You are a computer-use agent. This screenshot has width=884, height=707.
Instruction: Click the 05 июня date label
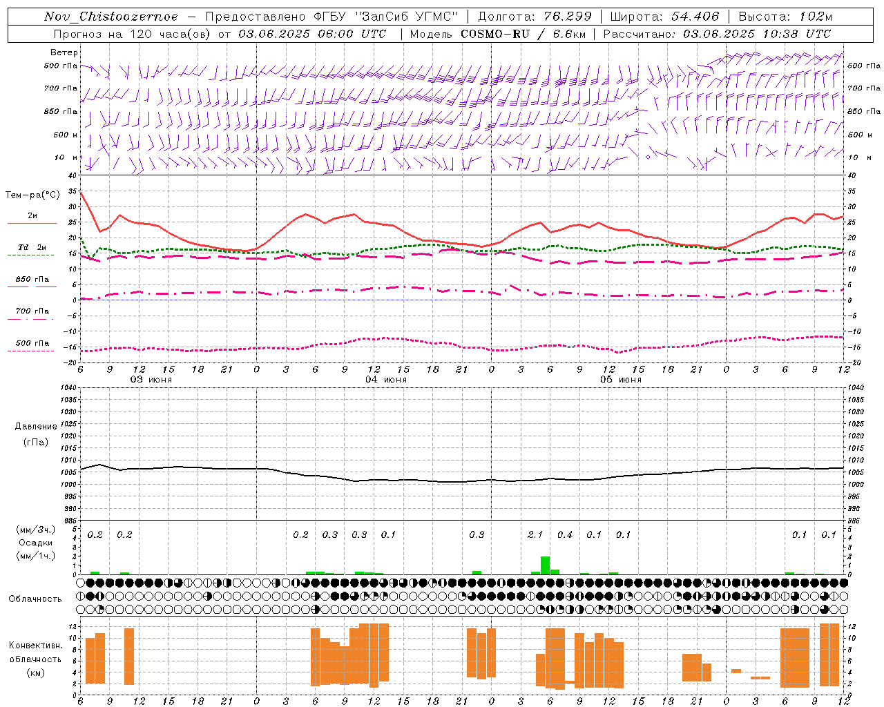pos(621,380)
